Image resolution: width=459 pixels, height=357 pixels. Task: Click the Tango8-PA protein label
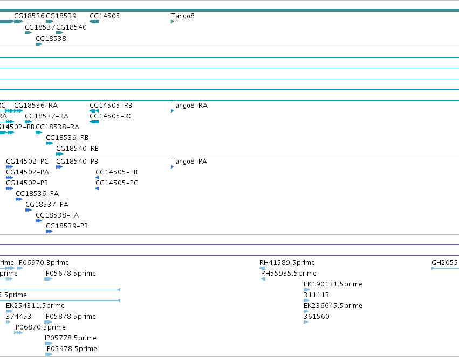pos(189,162)
